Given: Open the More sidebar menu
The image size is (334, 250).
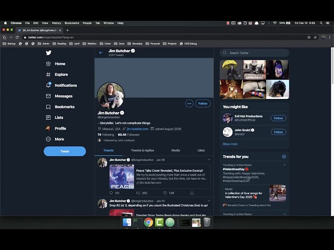Looking at the screenshot, I should click(x=55, y=139).
